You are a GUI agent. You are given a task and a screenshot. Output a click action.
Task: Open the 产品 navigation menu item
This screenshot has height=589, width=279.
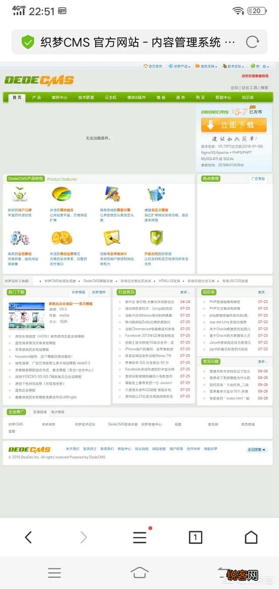(37, 98)
